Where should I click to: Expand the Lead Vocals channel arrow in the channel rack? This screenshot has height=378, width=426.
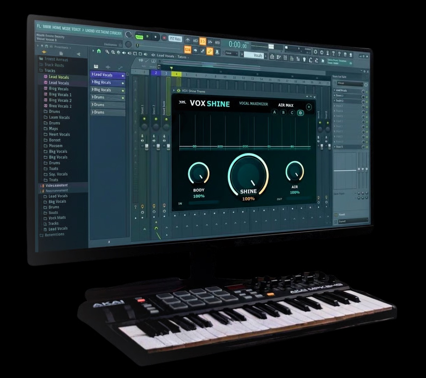point(92,75)
